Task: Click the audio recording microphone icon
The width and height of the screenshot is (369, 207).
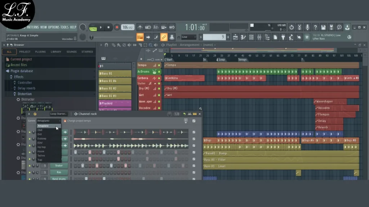Action: click(307, 27)
